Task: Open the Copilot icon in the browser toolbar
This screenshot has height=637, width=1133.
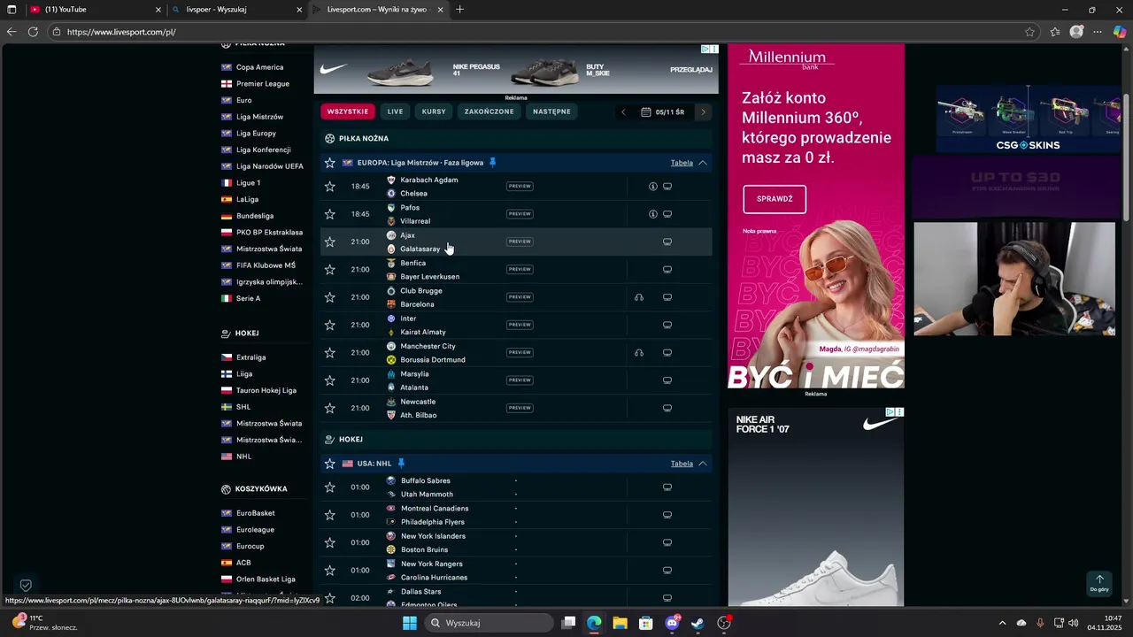Action: (x=1120, y=32)
